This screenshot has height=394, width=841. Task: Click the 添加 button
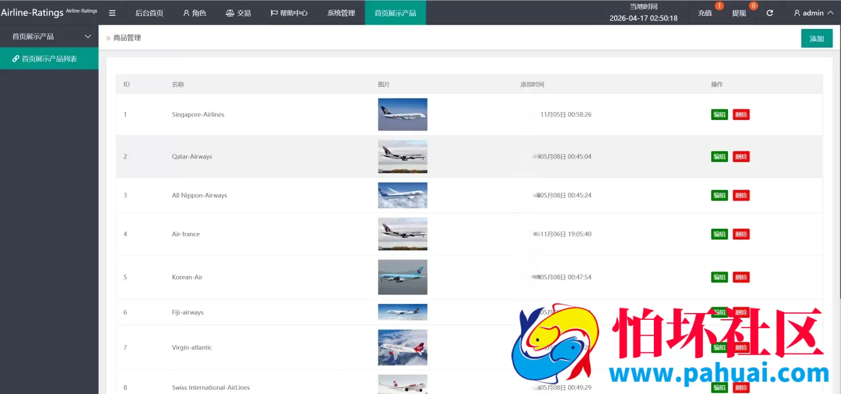pos(817,38)
